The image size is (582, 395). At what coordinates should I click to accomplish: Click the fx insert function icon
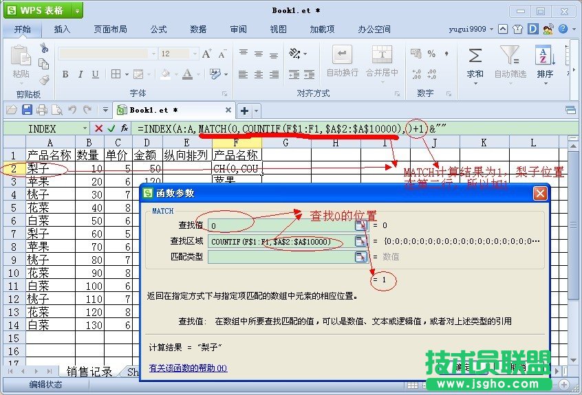(125, 128)
